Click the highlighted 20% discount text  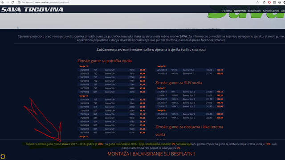pyautogui.click(x=100, y=144)
